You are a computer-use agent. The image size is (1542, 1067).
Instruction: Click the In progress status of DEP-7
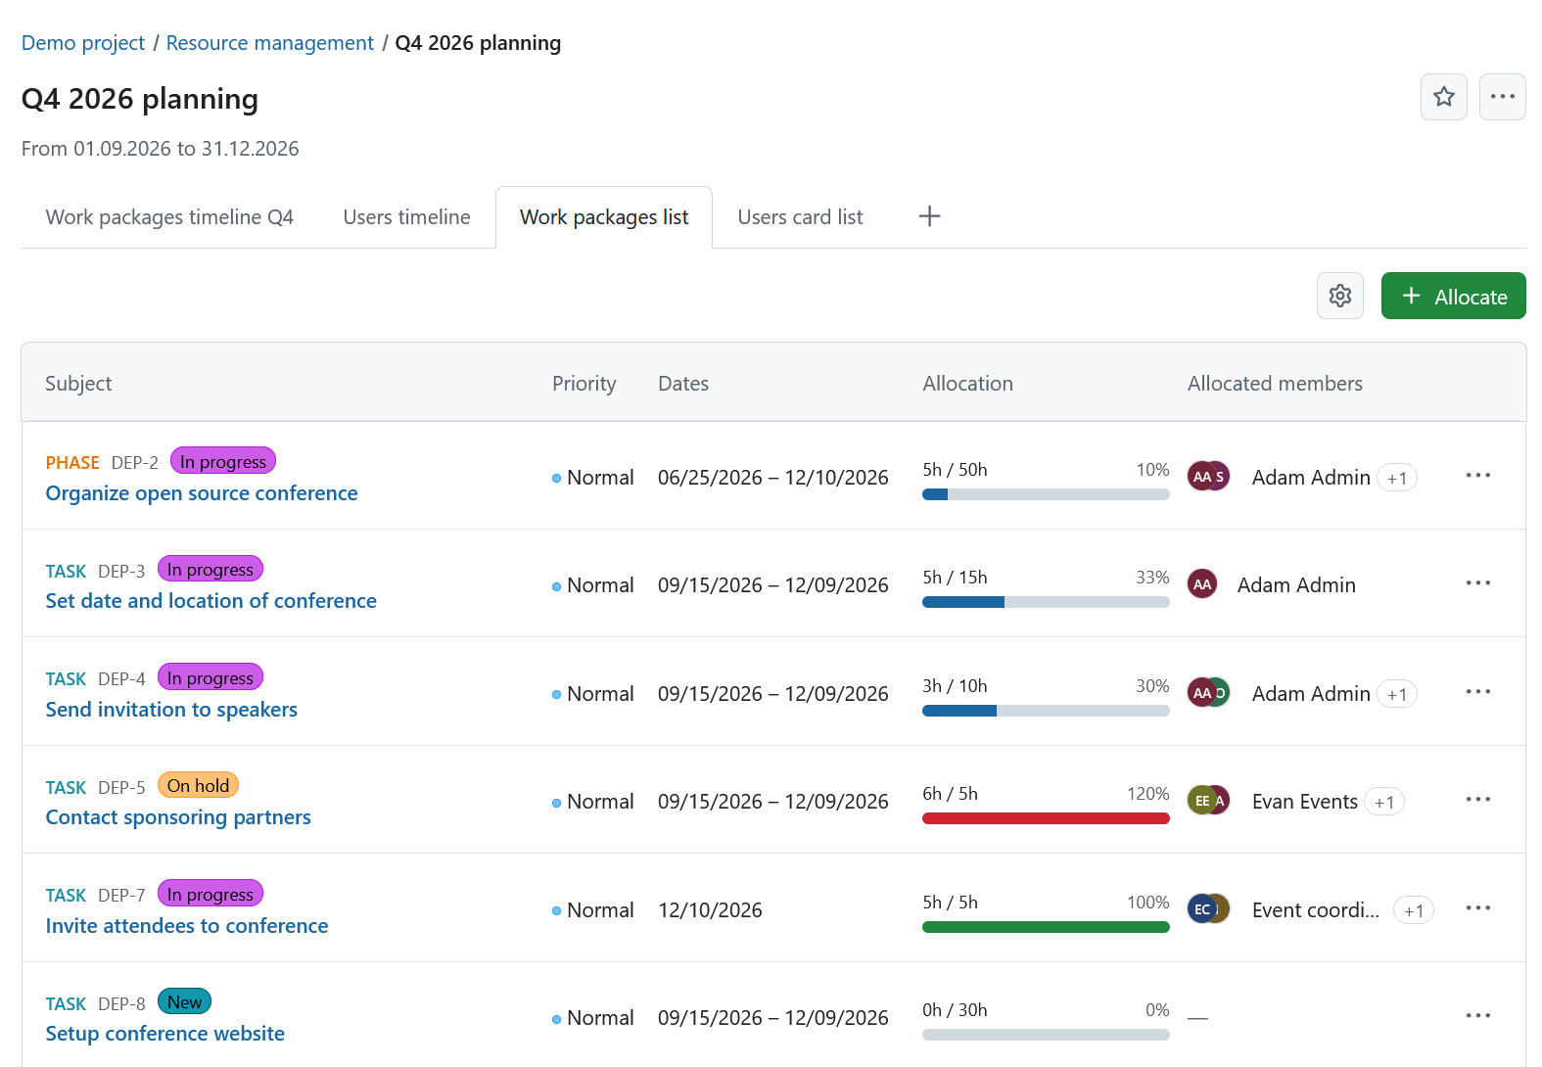tap(210, 894)
